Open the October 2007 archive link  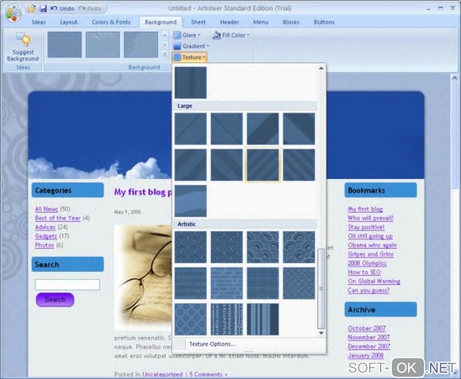pyautogui.click(x=367, y=328)
